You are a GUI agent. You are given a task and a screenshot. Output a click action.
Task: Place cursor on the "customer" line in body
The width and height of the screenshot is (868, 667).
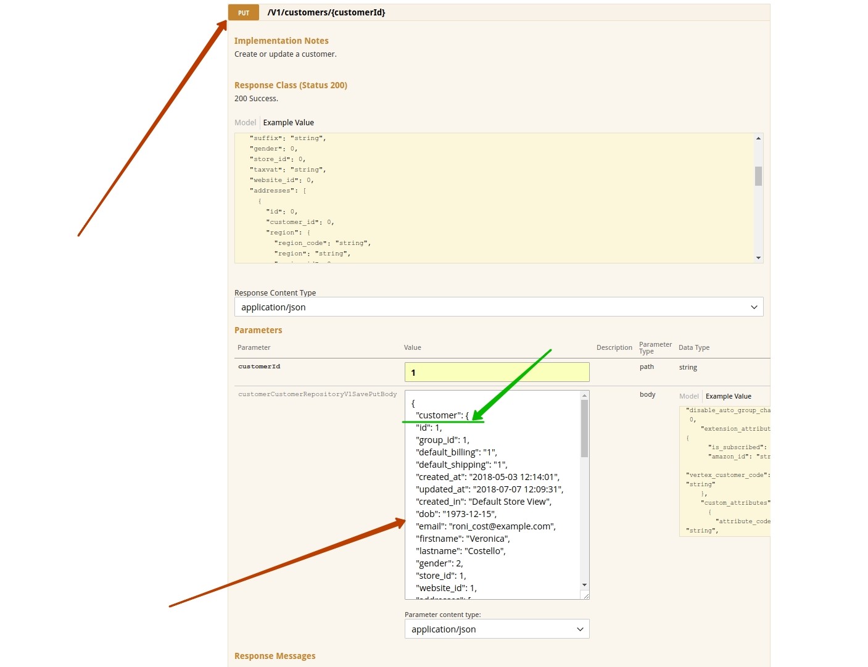(442, 415)
